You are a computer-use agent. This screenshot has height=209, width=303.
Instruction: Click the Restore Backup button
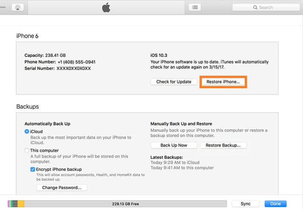(x=223, y=145)
